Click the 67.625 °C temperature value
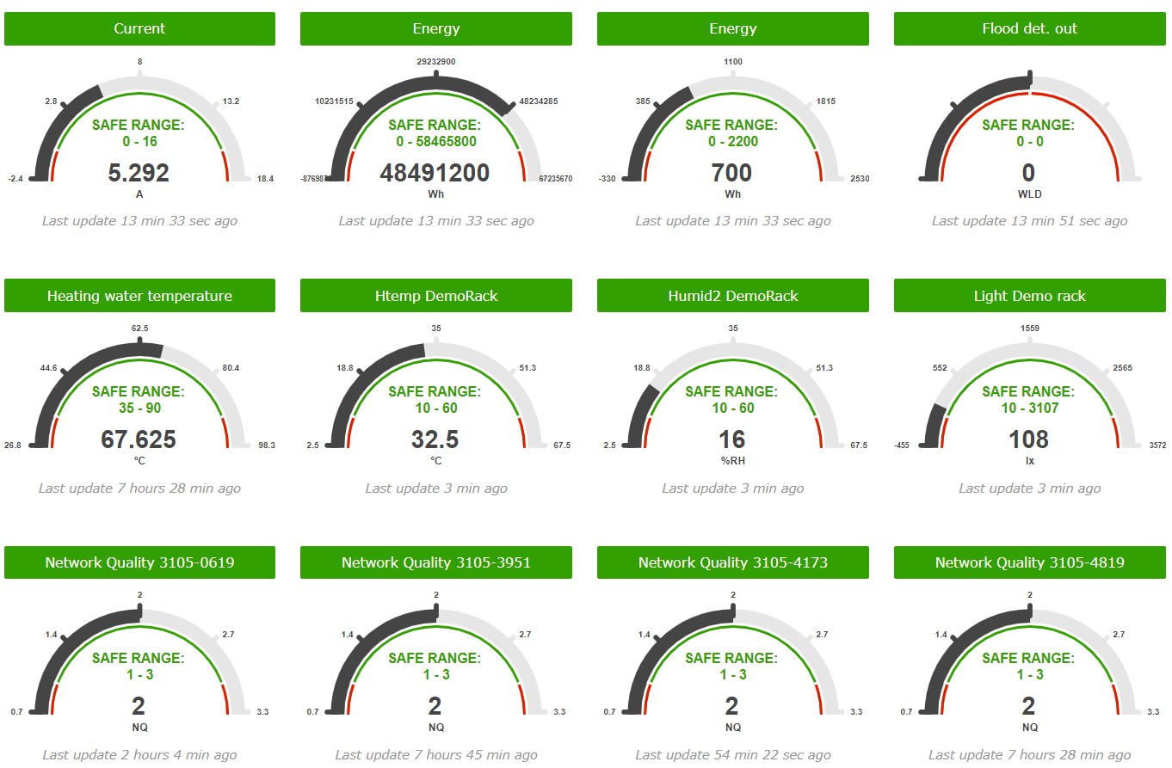The height and width of the screenshot is (768, 1172). (x=139, y=440)
